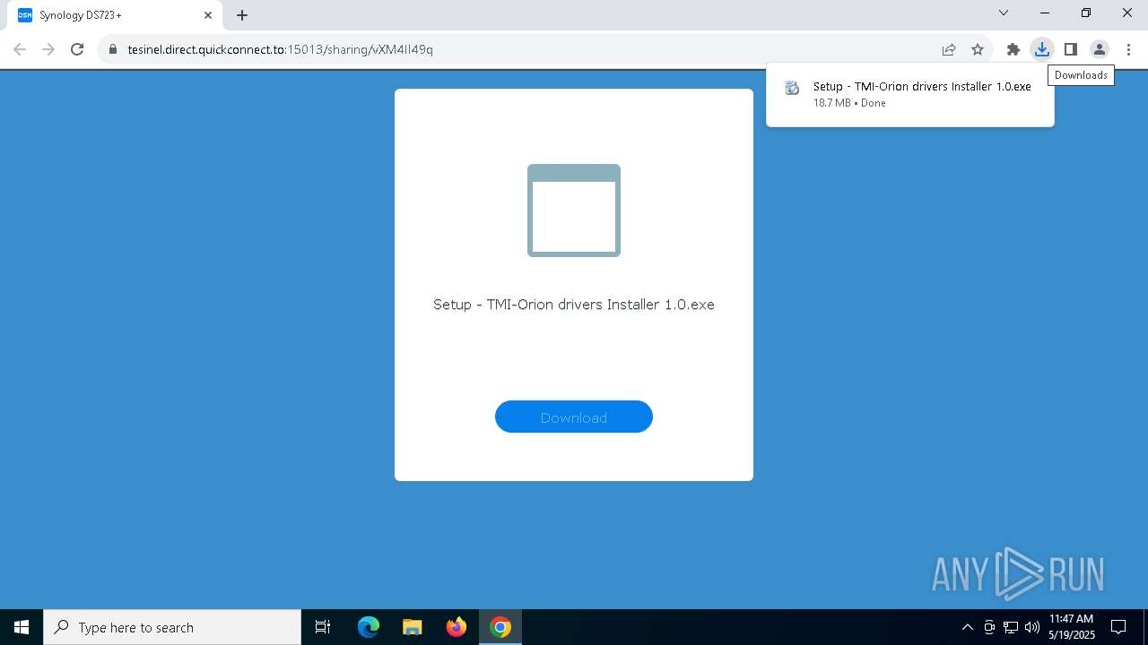Close the Synology DS723+ tab

[208, 15]
